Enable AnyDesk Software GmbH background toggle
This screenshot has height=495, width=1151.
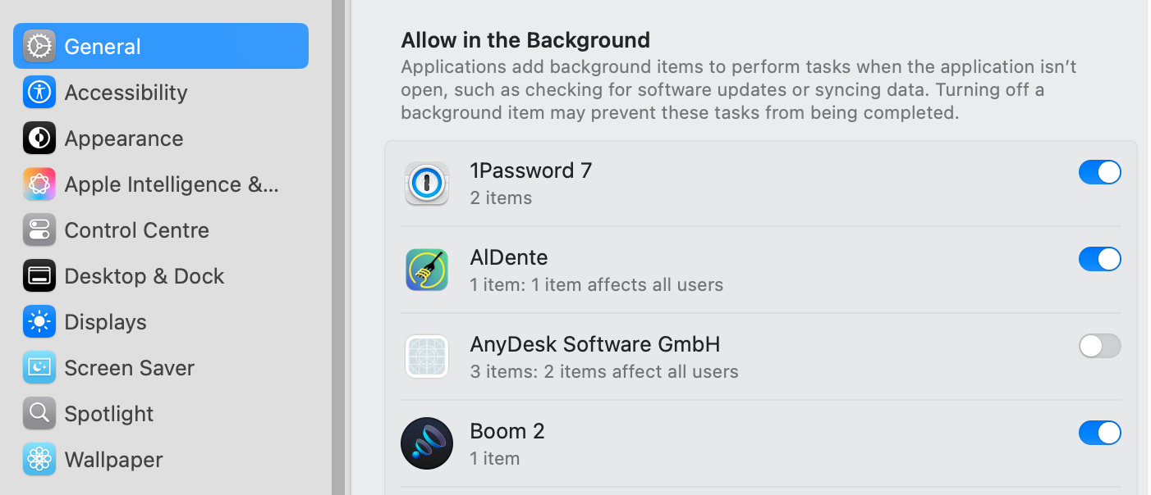(x=1099, y=346)
